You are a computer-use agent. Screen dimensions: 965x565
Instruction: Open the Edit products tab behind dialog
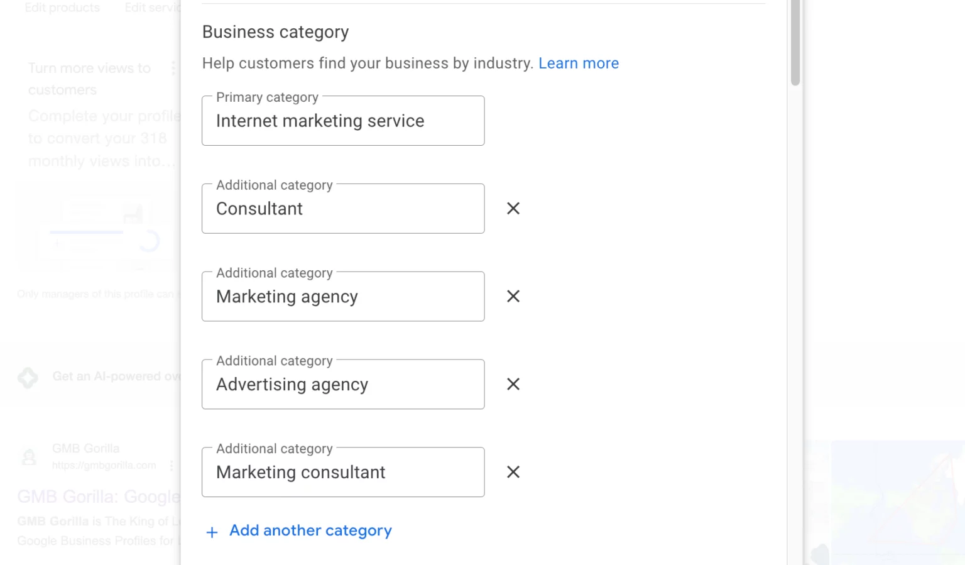[62, 8]
